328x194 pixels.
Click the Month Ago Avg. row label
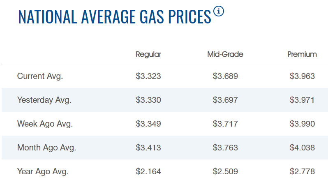pos(47,148)
